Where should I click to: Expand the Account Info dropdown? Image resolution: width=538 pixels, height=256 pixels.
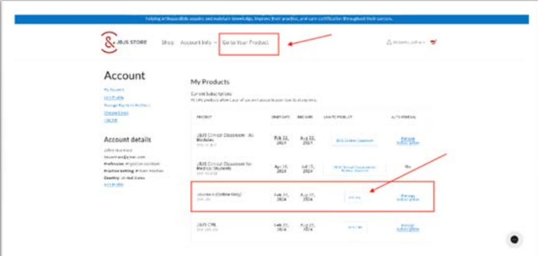coord(198,42)
